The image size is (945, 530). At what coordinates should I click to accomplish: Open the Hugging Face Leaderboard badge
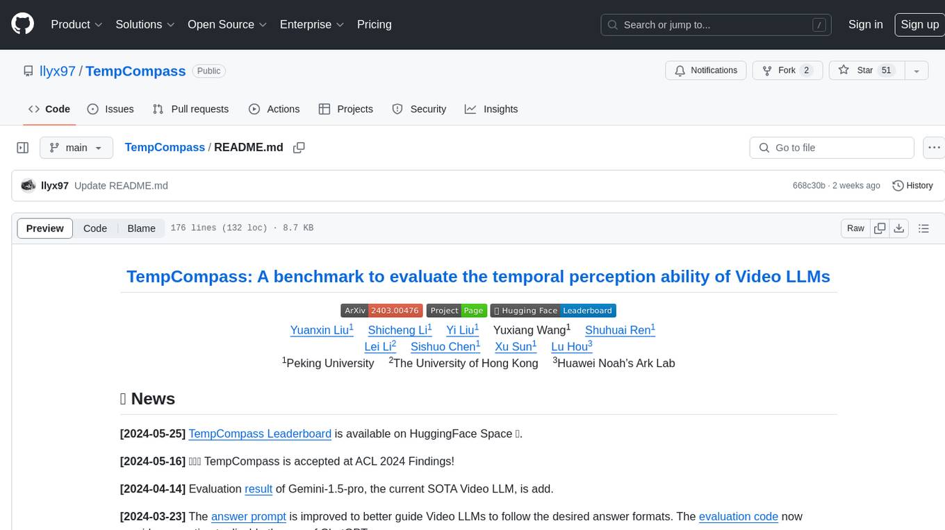553,311
